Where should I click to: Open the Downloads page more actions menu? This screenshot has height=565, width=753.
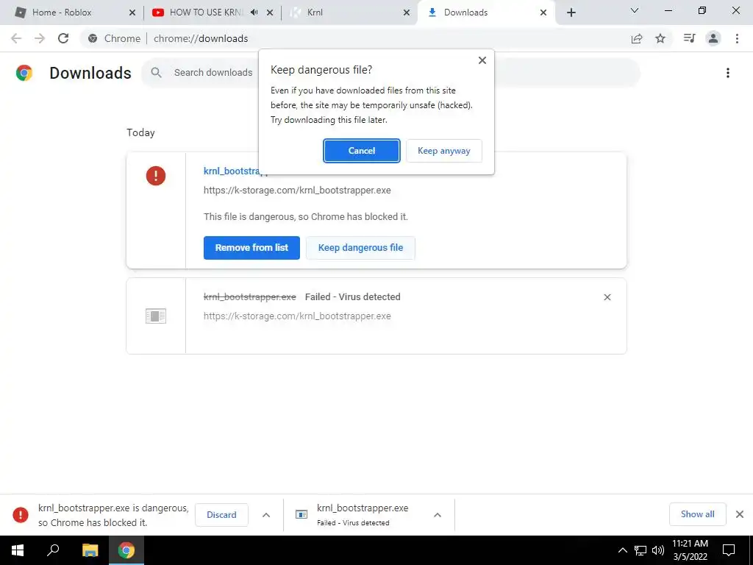click(727, 73)
